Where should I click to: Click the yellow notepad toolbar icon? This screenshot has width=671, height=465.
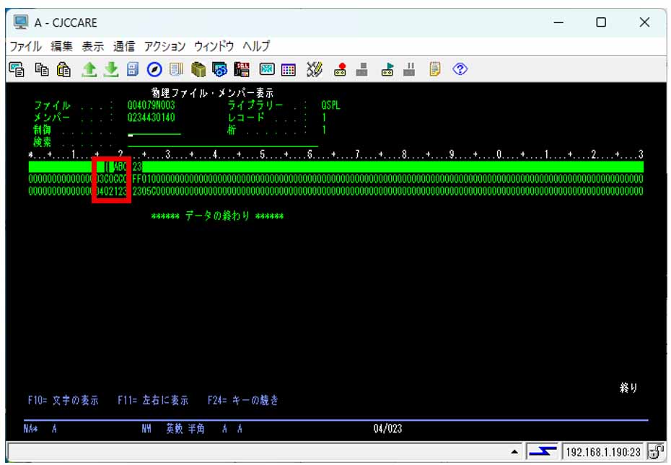coord(435,69)
